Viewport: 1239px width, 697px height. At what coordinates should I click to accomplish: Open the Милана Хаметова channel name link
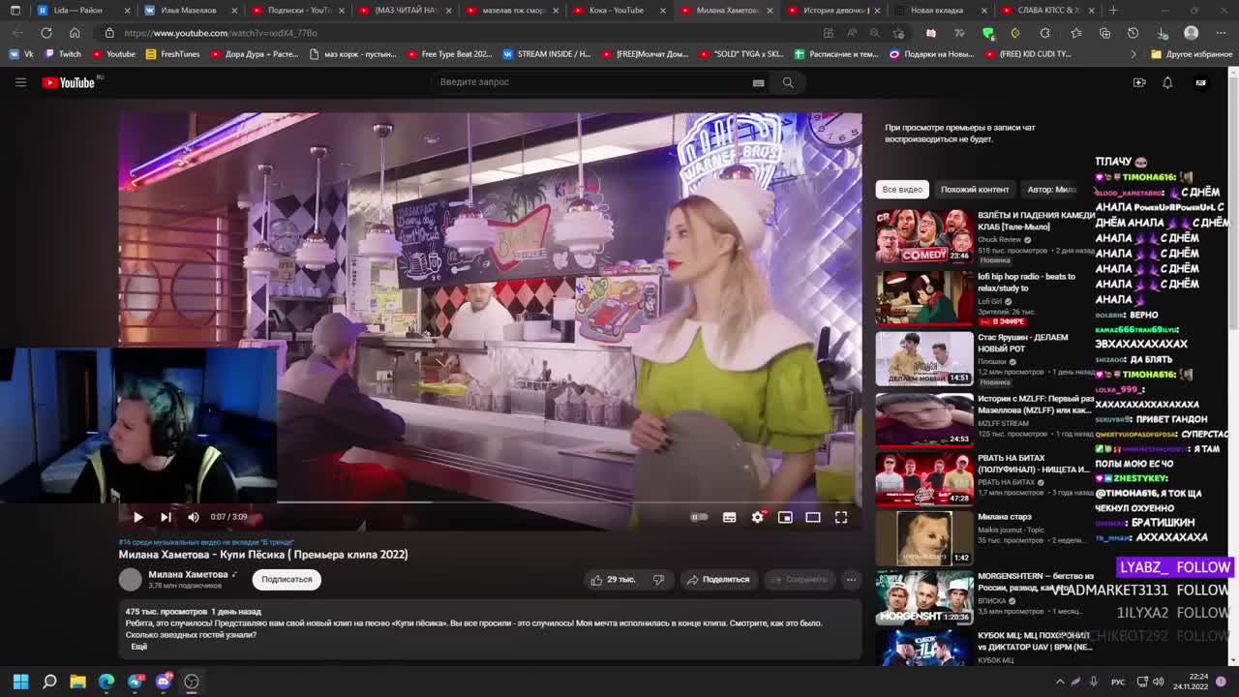pos(188,574)
